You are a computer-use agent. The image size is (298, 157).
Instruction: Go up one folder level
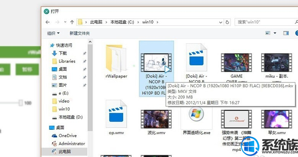[x=72, y=22]
